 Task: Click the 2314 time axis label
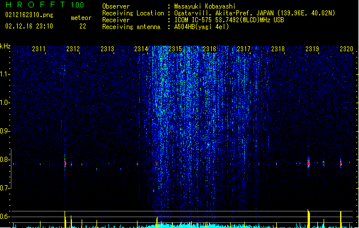(x=141, y=48)
